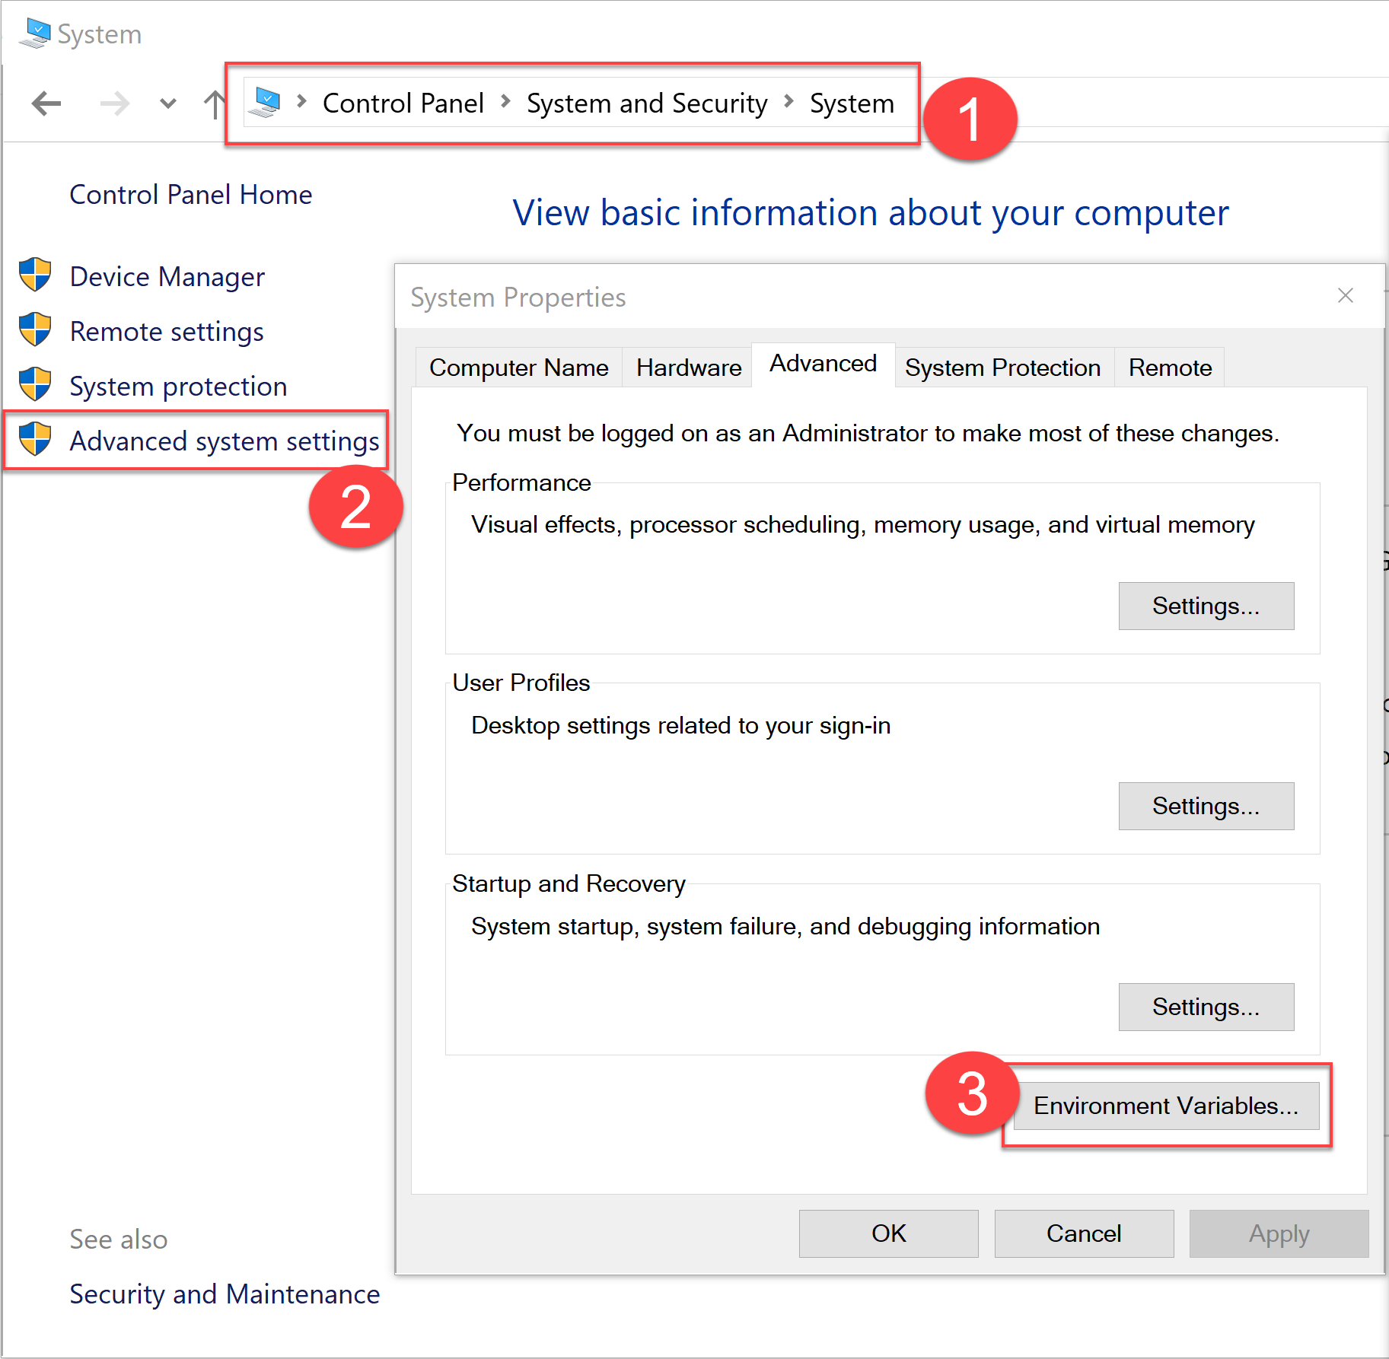Close the System Properties dialog
The height and width of the screenshot is (1359, 1389).
[1346, 295]
